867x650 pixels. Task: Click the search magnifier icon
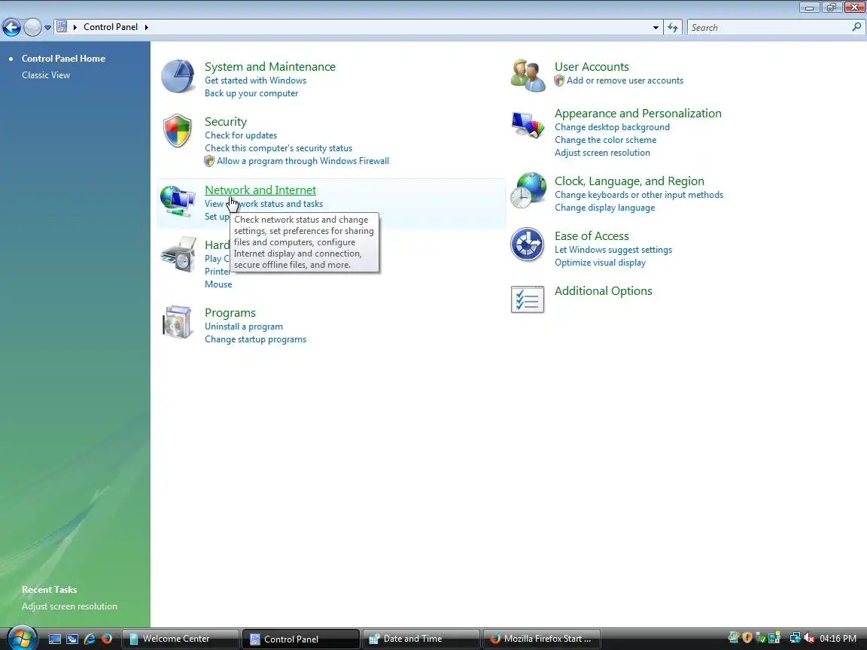[x=856, y=26]
